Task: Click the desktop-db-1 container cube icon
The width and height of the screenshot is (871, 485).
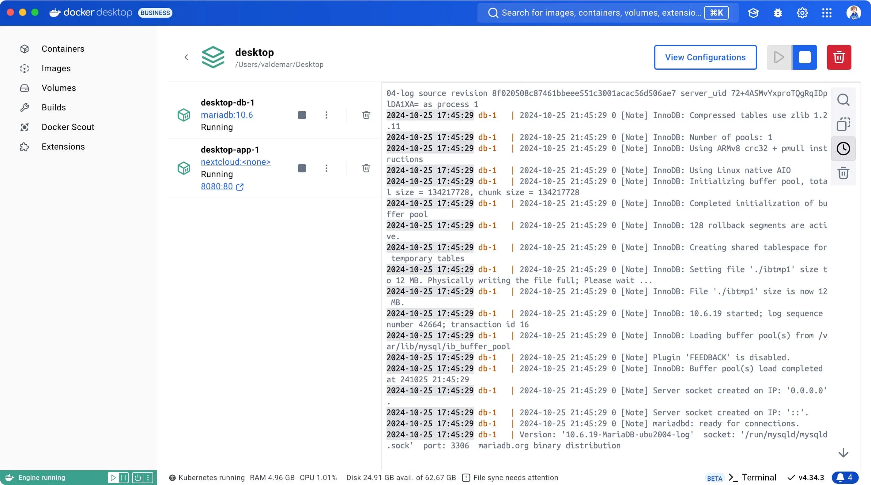Action: 184,115
